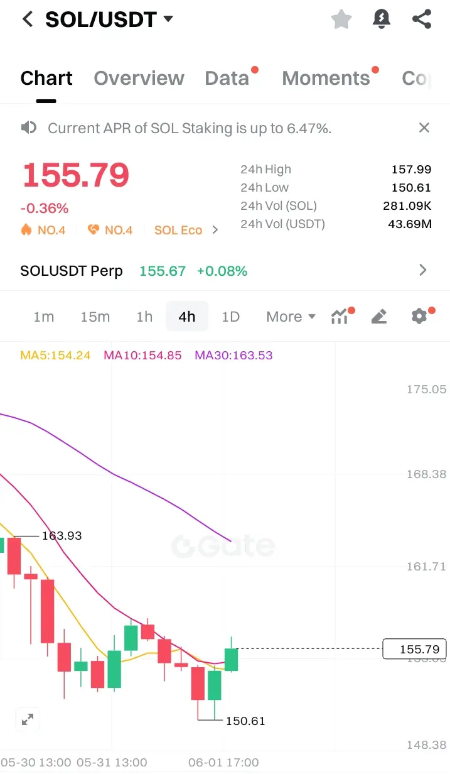
Task: Expand the More timeframes dropdown
Action: [291, 317]
